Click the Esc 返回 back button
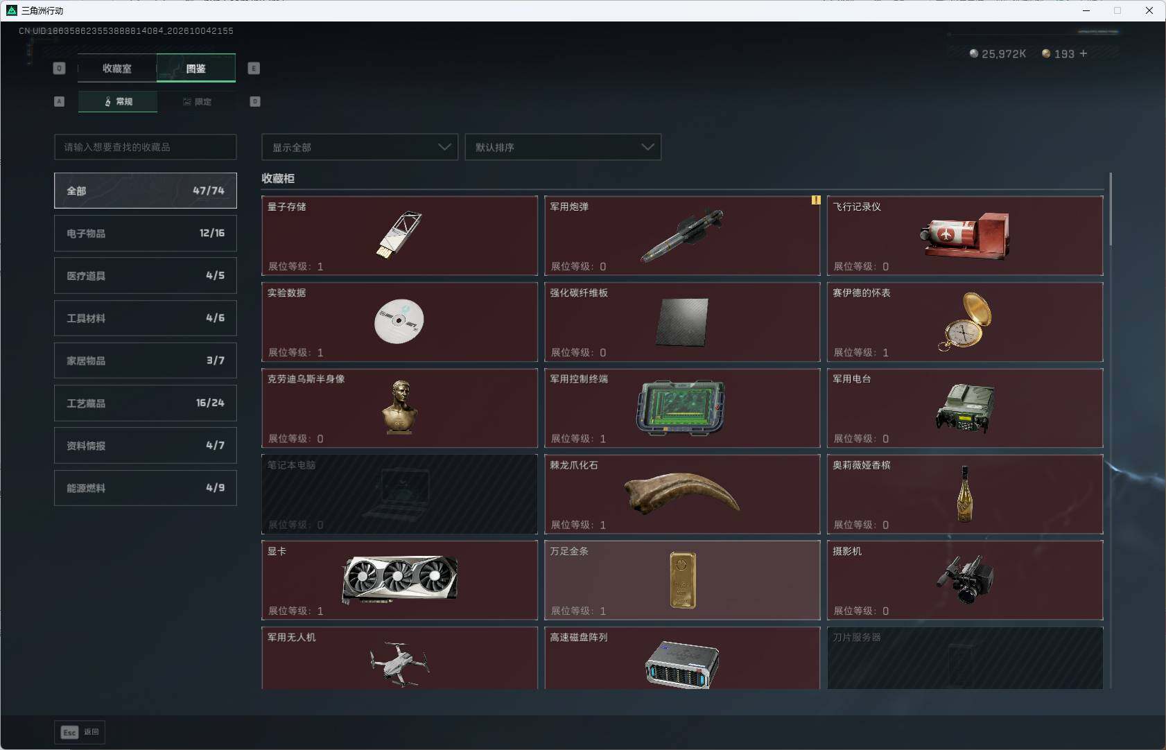 [x=80, y=732]
